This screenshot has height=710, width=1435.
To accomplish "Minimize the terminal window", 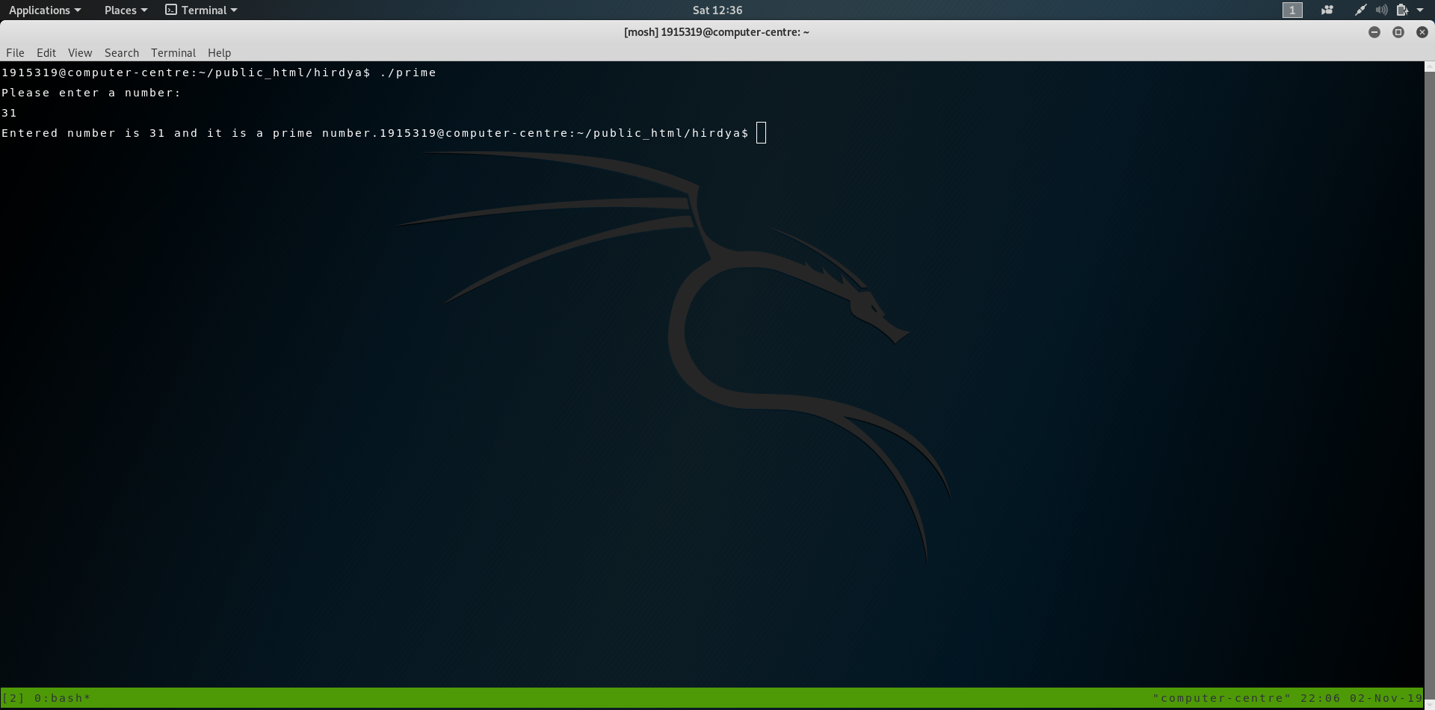I will 1374,32.
